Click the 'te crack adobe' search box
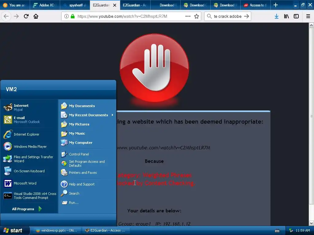The height and width of the screenshot is (235, 314). point(228,17)
